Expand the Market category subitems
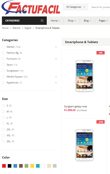Image resolution: width=110 pixels, height=174 pixels. [56, 47]
